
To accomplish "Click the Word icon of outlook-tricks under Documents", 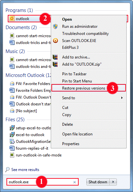I will 12,43.
